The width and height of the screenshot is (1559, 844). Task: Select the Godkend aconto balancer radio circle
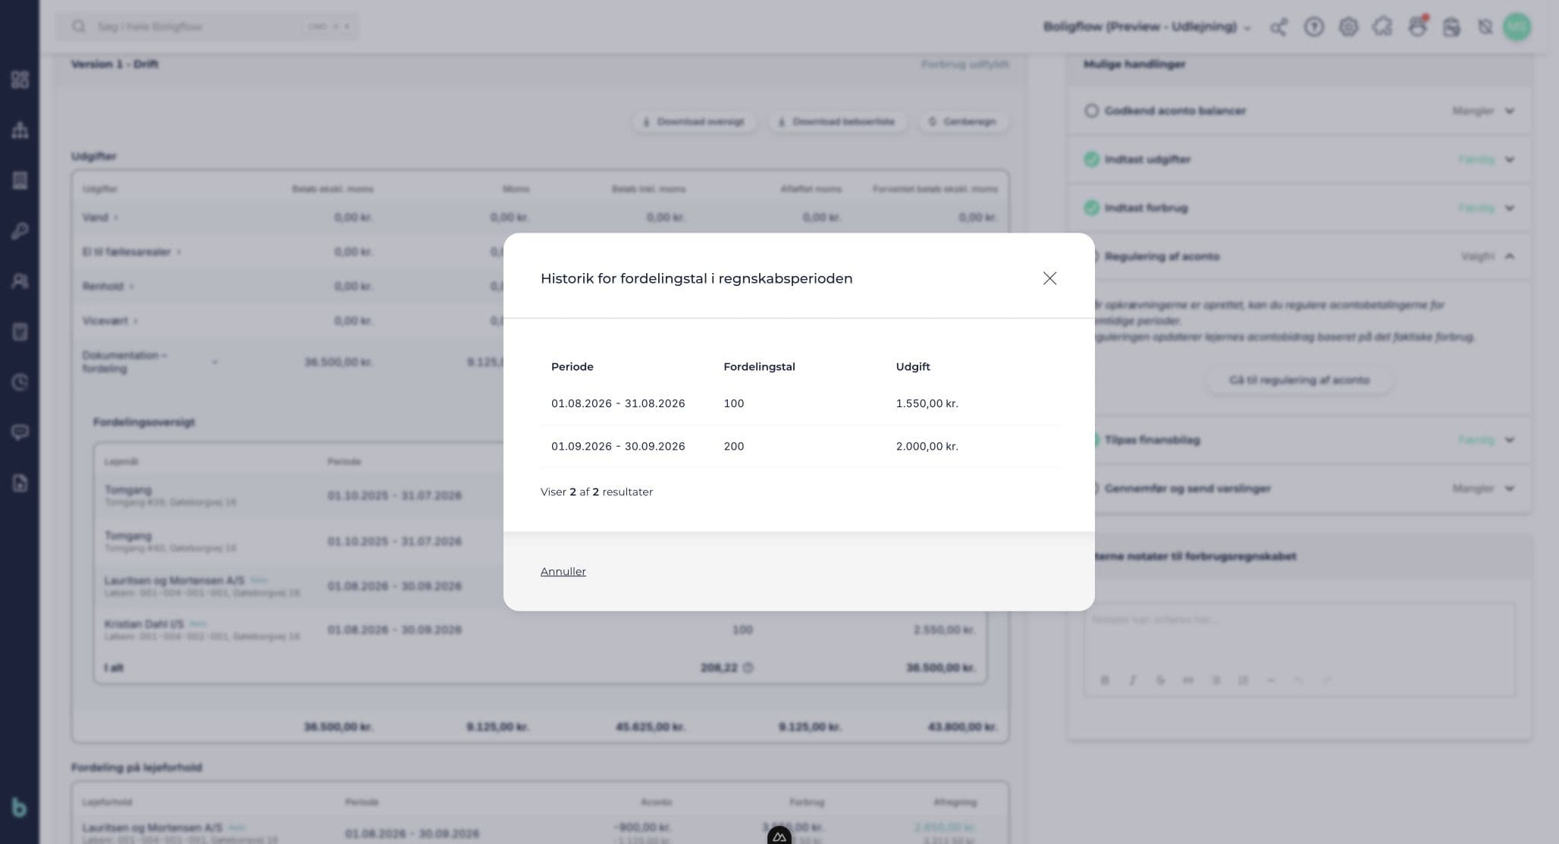[1091, 111]
